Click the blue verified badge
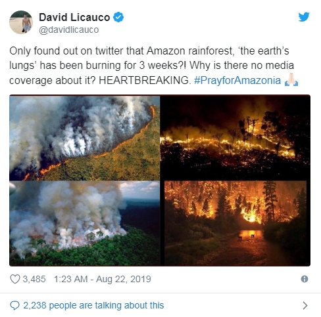 [x=118, y=17]
